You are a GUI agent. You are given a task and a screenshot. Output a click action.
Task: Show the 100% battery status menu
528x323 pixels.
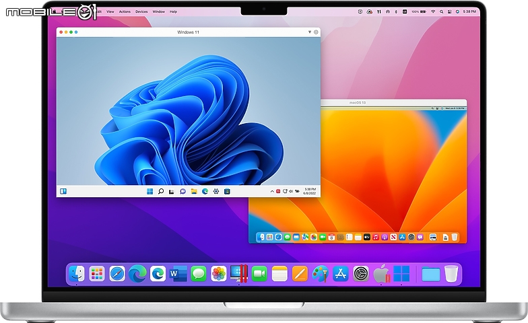[x=419, y=11]
